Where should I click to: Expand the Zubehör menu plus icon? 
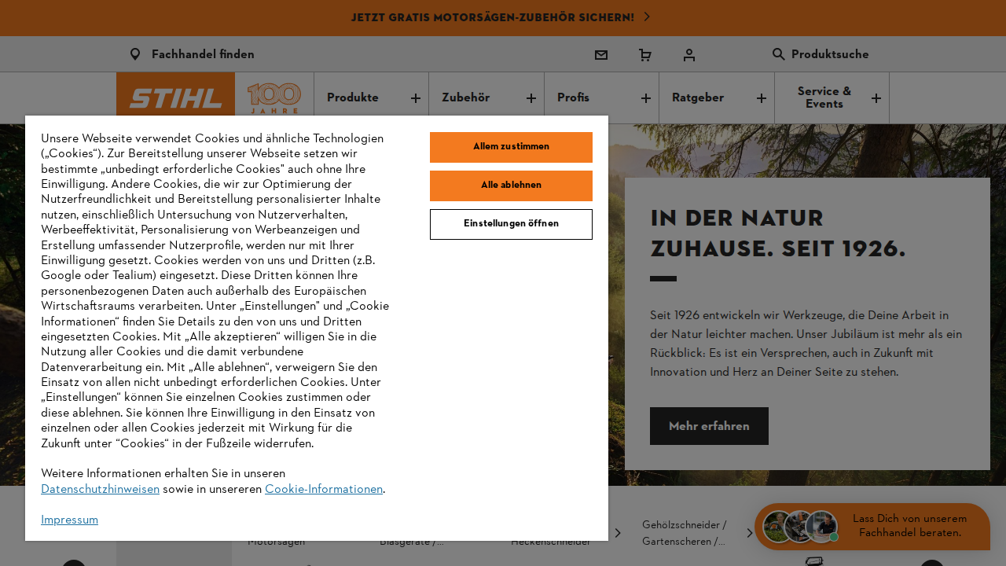531,97
